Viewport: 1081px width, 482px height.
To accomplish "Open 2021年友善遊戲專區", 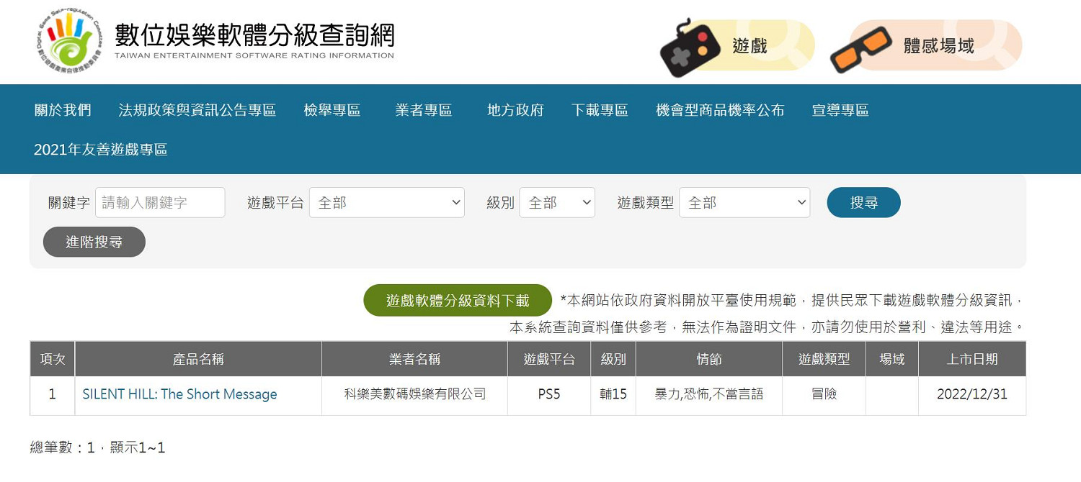I will point(101,150).
